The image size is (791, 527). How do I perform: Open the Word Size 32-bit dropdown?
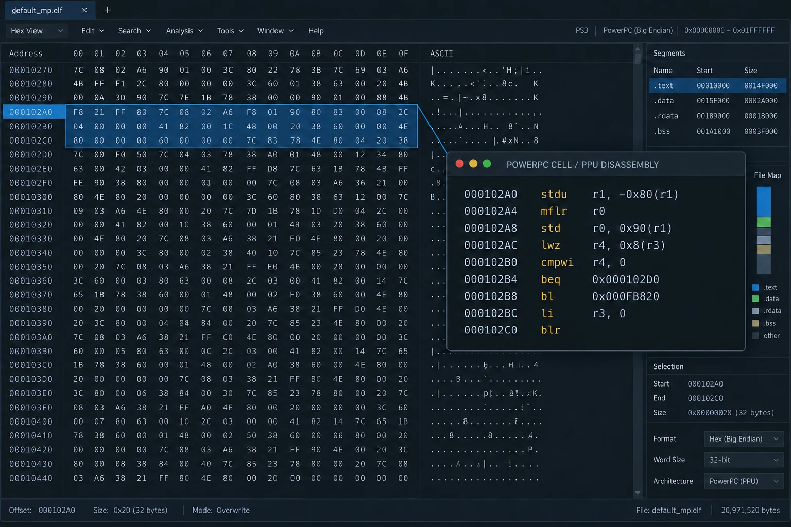pos(744,460)
